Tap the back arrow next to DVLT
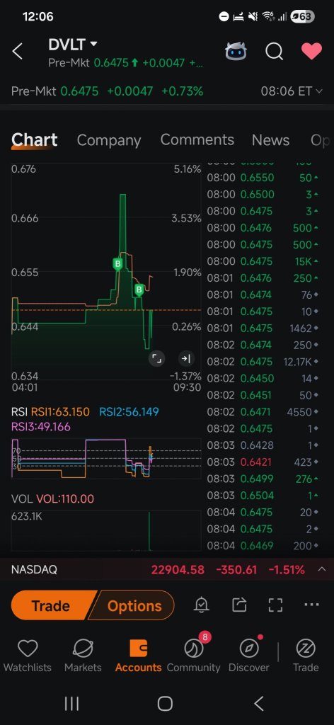Image resolution: width=334 pixels, height=725 pixels. tap(17, 51)
